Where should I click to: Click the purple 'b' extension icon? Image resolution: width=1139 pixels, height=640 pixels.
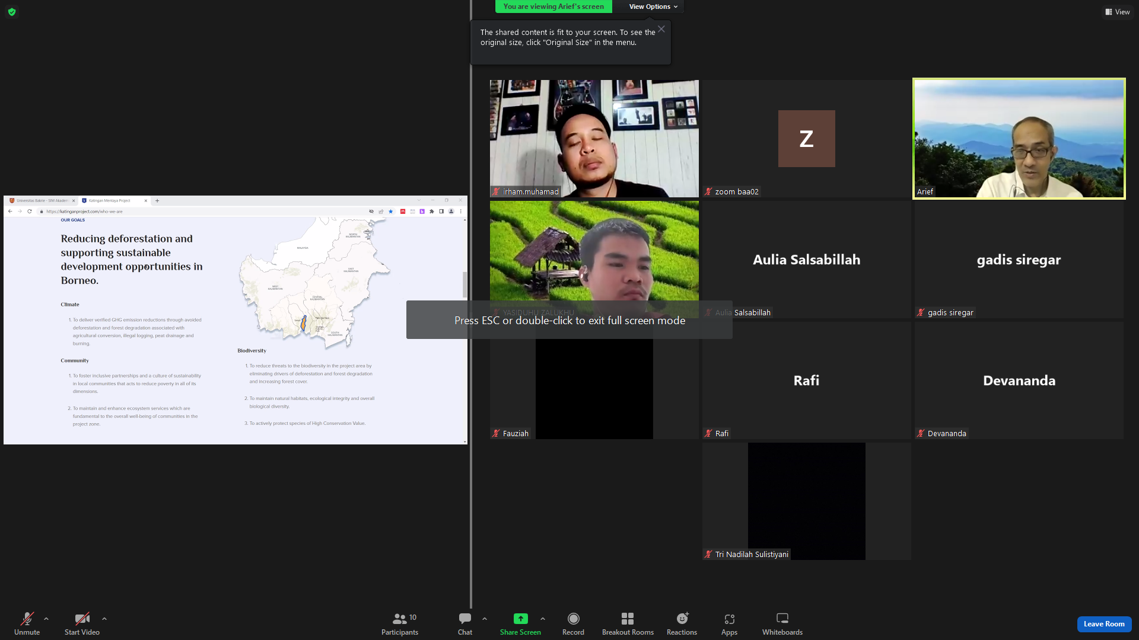point(422,212)
